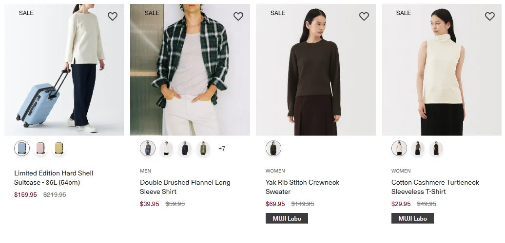Screen dimensions: 505x243
Task: Select the dark brown sweater color swatch
Action: [273, 148]
